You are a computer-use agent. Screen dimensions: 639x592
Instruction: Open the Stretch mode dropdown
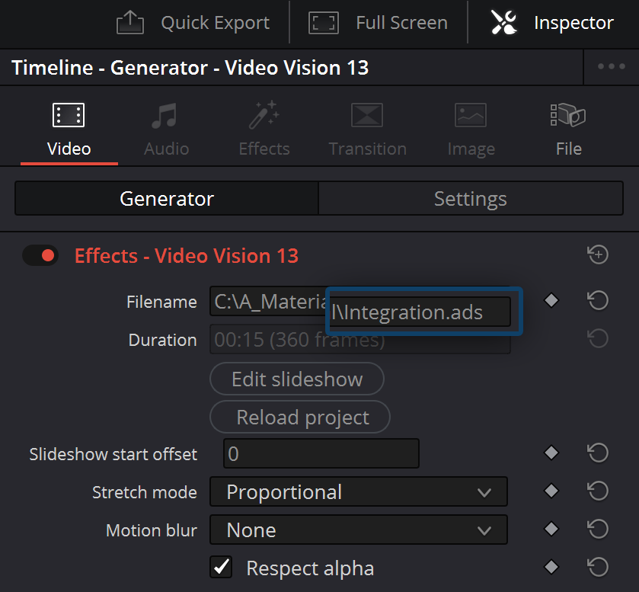[359, 491]
